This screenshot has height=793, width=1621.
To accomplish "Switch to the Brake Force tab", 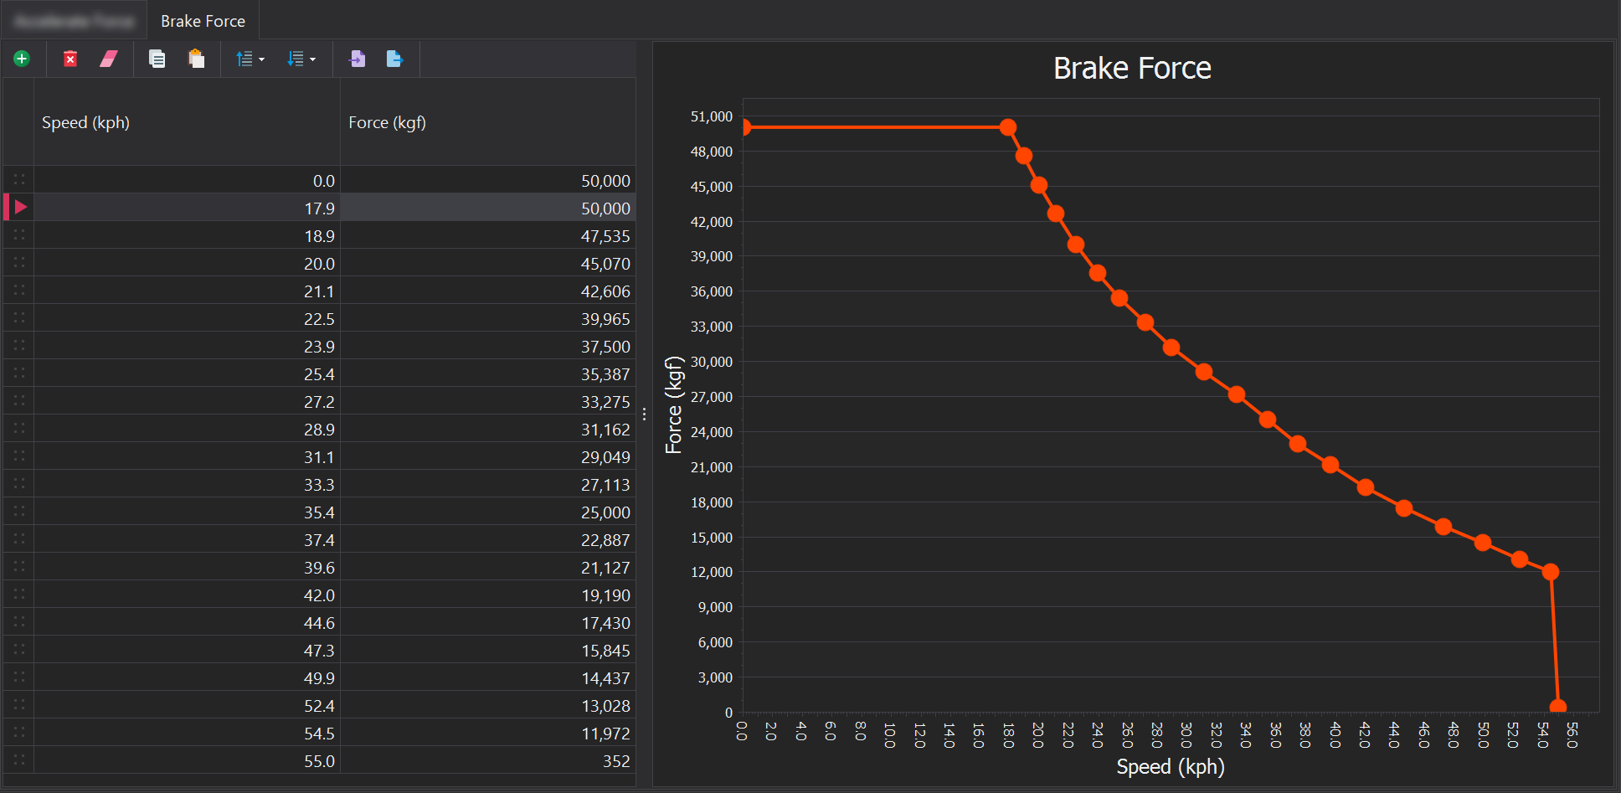I will point(203,21).
